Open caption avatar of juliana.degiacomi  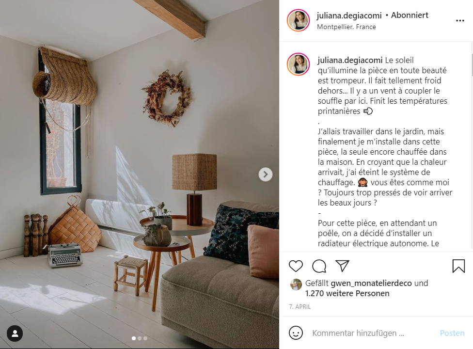click(x=299, y=64)
